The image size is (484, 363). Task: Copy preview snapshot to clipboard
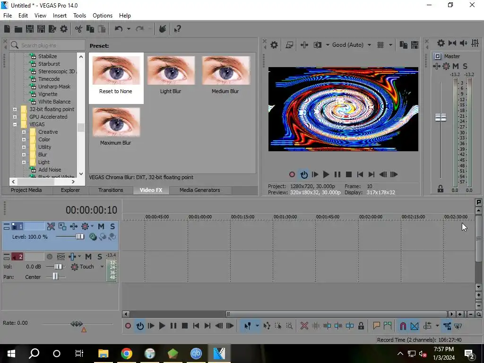[x=404, y=45]
